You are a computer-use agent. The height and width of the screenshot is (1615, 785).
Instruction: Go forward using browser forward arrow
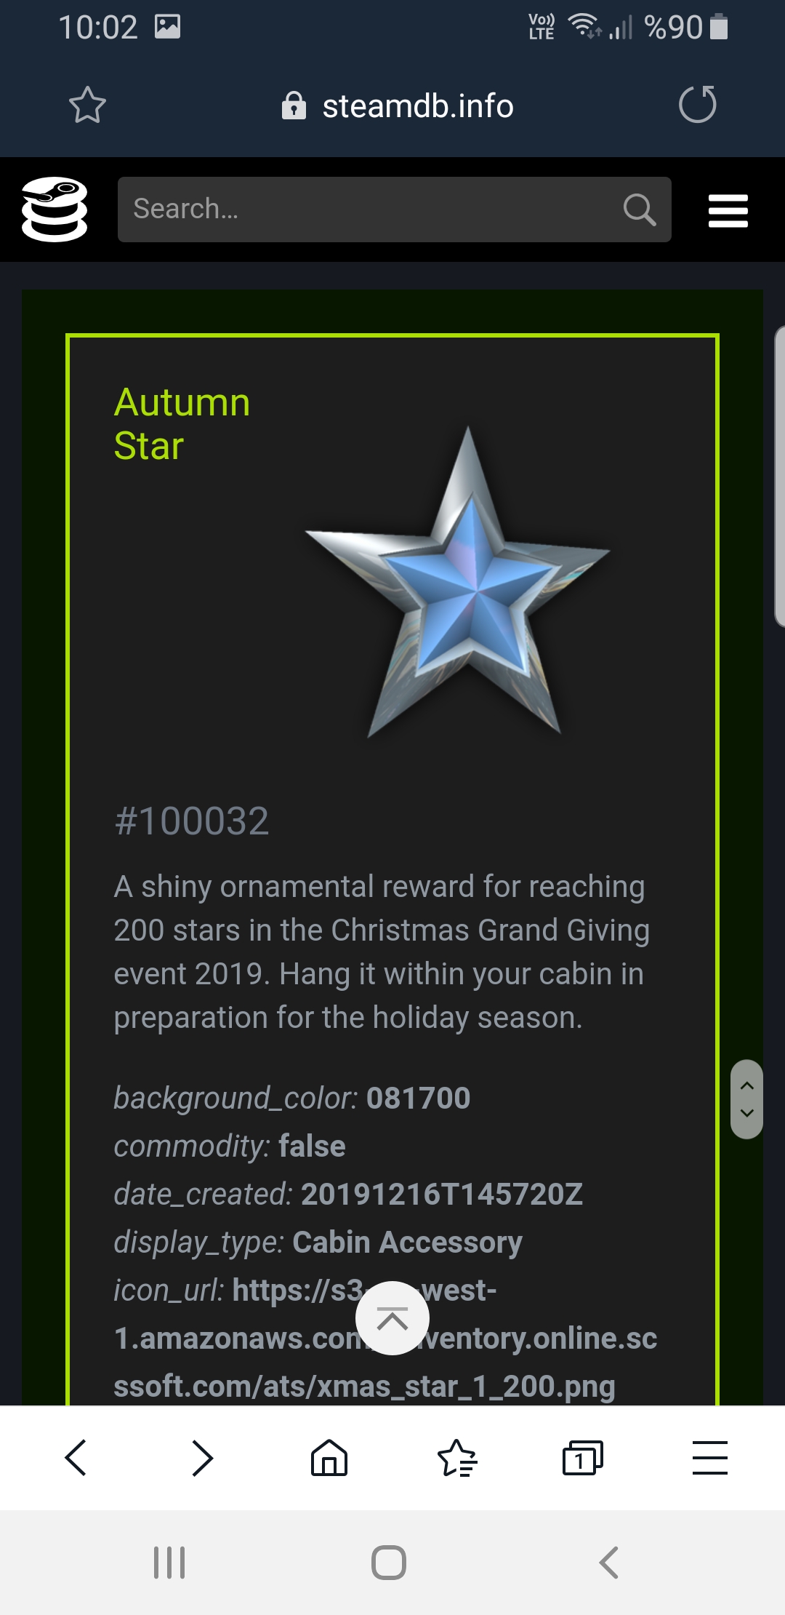tap(202, 1458)
